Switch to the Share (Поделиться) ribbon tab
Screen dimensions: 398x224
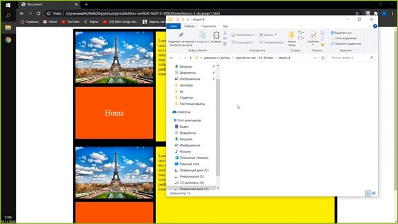[209, 26]
